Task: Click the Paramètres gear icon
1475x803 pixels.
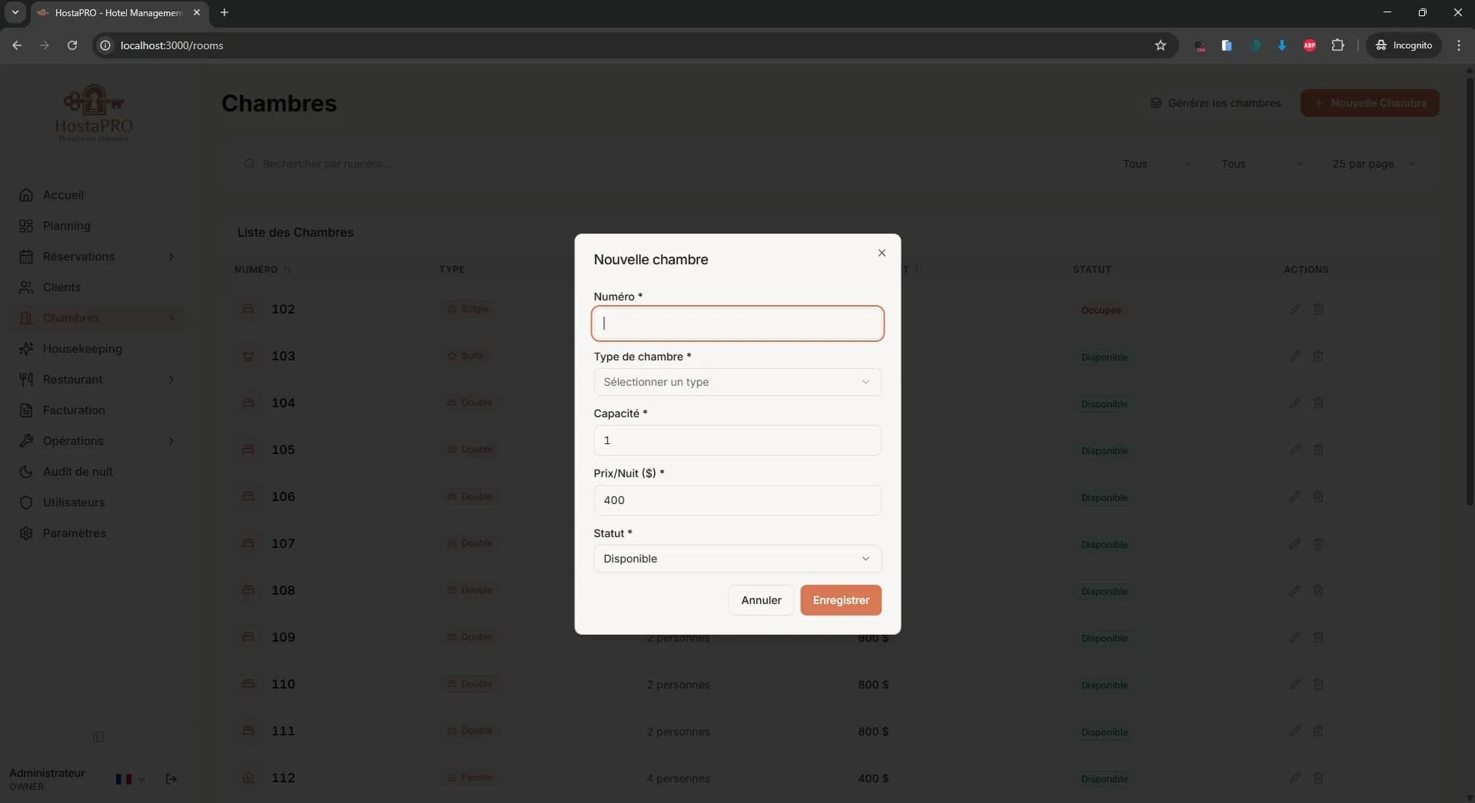Action: (x=26, y=533)
